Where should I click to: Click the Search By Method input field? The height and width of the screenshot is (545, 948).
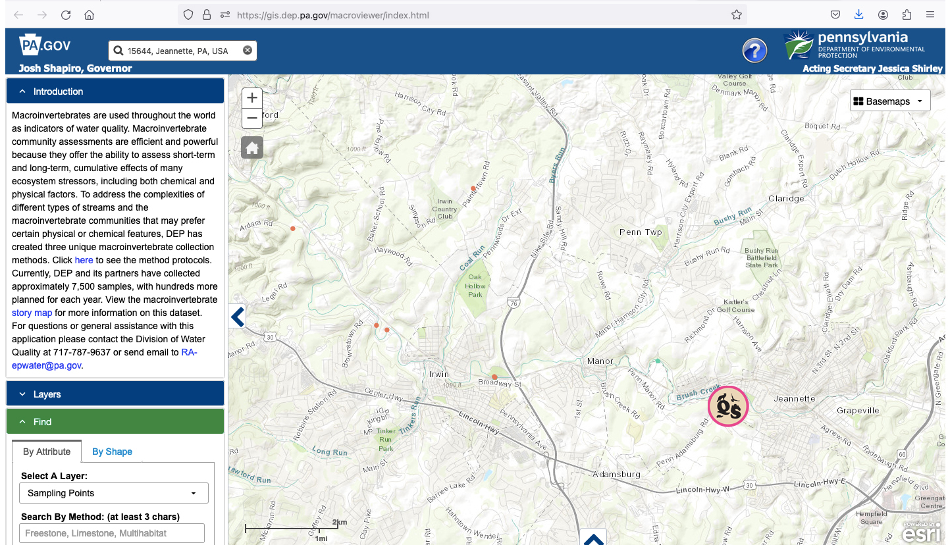pyautogui.click(x=112, y=533)
